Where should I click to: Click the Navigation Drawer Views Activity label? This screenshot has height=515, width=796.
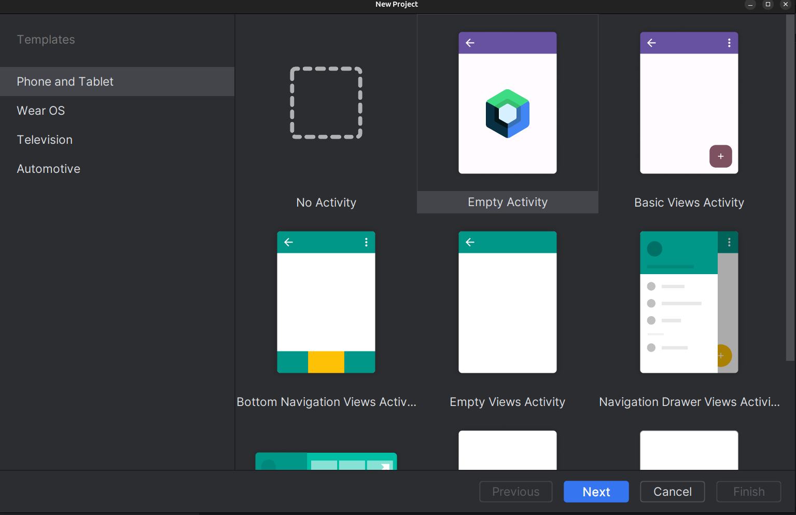click(x=689, y=402)
